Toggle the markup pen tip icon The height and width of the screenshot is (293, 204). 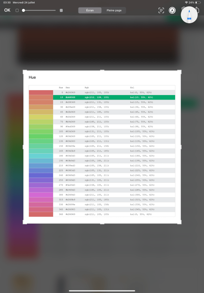coord(172,10)
